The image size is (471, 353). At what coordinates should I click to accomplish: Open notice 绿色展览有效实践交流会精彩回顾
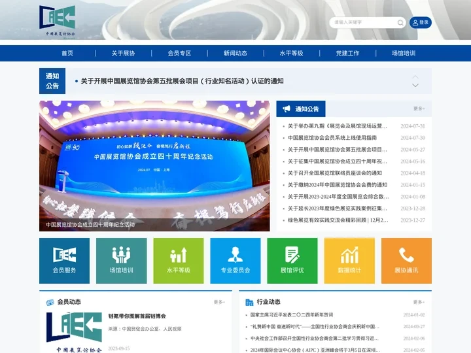338,220
